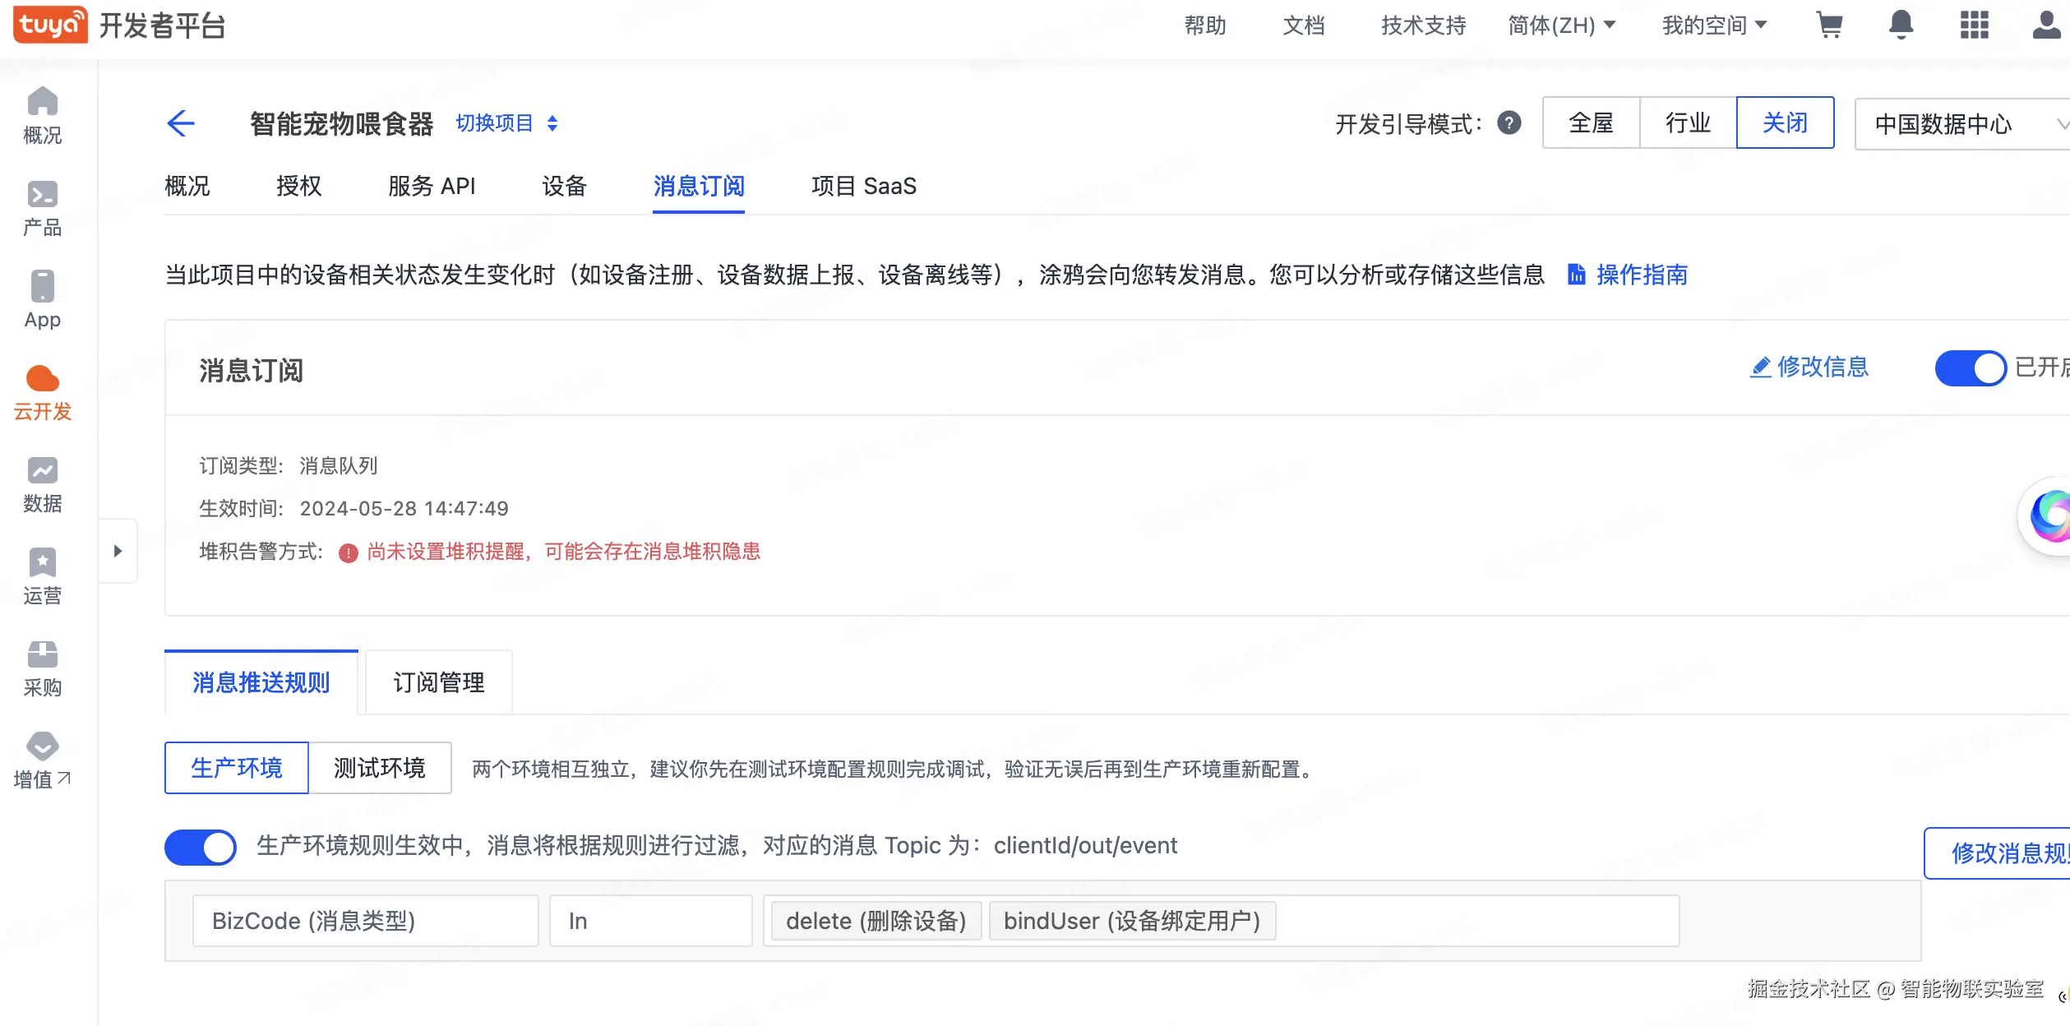Toggle the 生产环境 rule switch

click(x=201, y=847)
